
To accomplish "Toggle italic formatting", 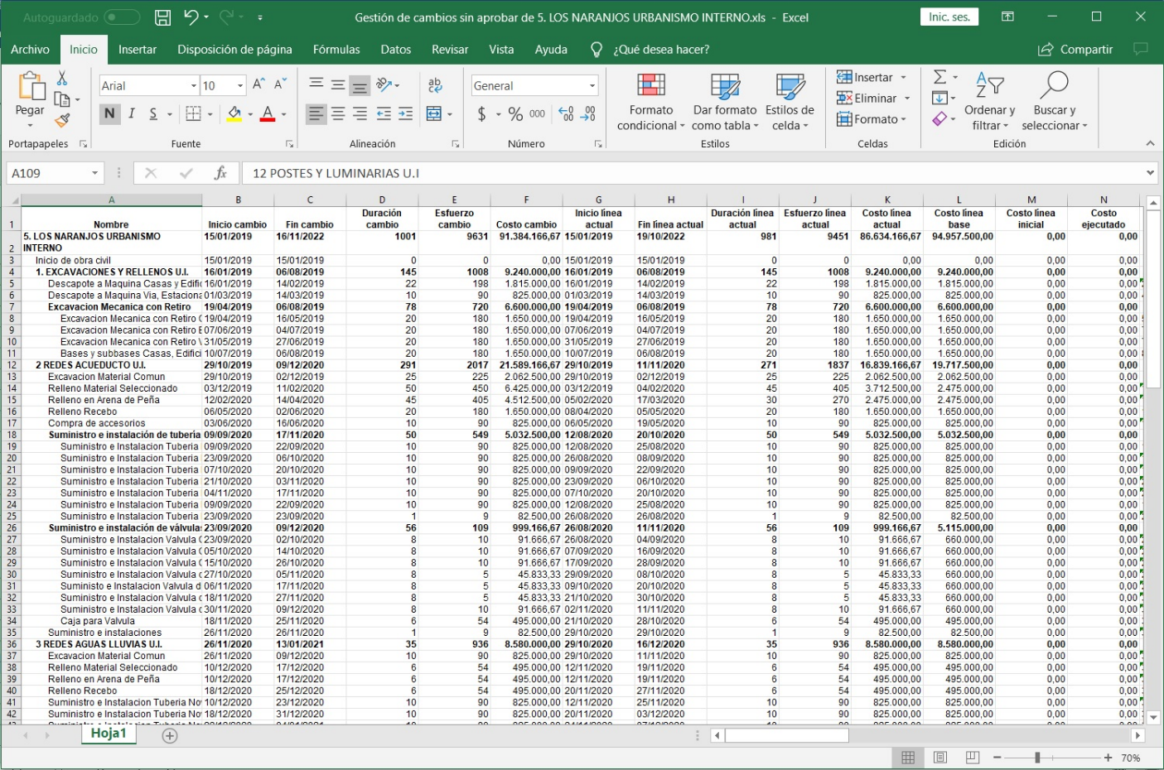I will click(x=131, y=114).
